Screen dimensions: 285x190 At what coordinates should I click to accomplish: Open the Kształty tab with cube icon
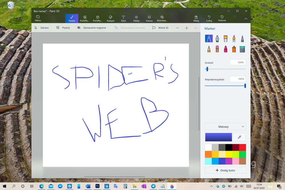97,18
